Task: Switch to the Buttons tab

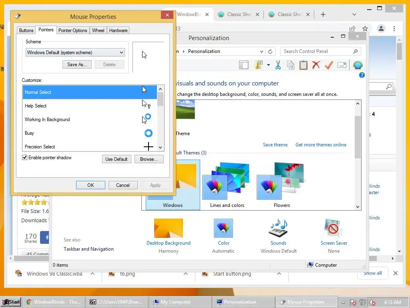Action: pos(26,30)
